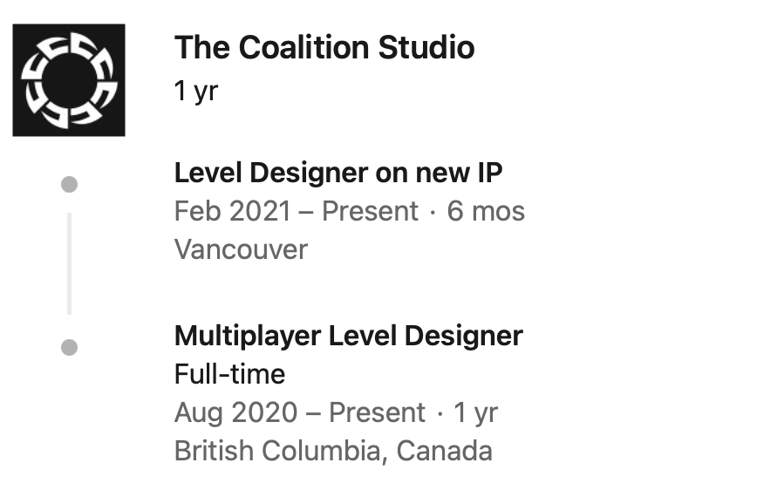The image size is (757, 490).
Task: Click separator dot before "1 yr" in Multiplayer role
Action: [x=440, y=413]
